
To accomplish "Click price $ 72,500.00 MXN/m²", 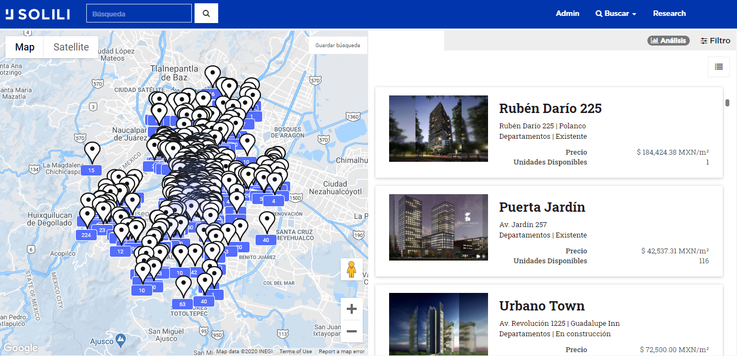I will [x=674, y=349].
